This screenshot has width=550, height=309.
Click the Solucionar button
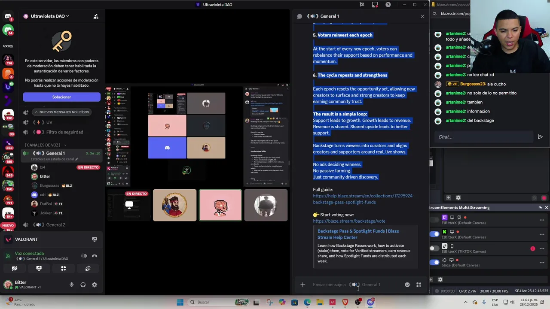61,97
